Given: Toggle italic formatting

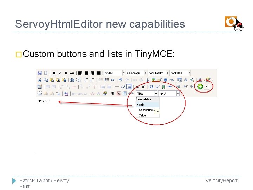Looking at the screenshot, I should 60,73.
